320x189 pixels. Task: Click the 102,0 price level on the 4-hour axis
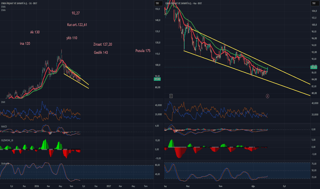(x=314, y=18)
